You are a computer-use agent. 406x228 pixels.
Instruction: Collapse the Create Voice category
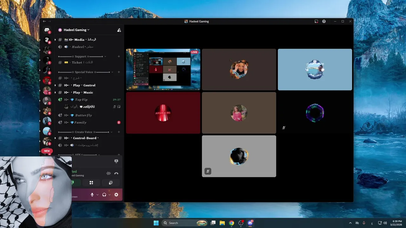tap(85, 132)
